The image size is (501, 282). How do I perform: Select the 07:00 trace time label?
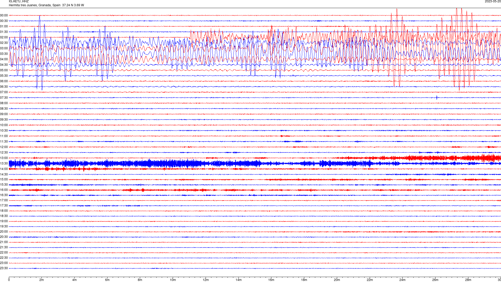click(x=4, y=92)
